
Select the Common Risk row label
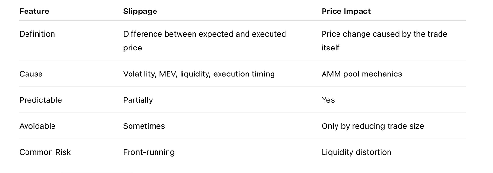point(45,152)
